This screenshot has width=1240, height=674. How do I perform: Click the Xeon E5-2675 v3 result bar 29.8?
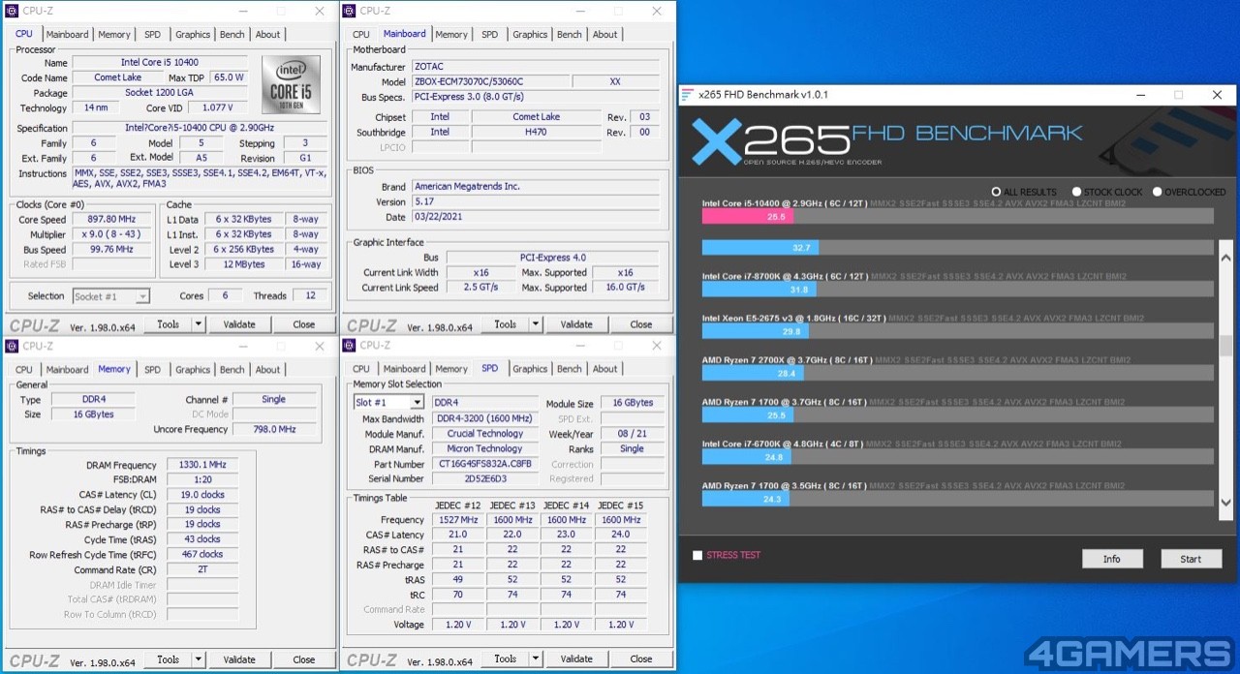(x=756, y=331)
